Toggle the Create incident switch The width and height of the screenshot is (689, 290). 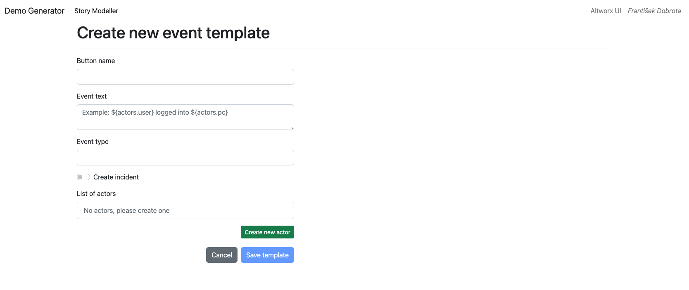(x=83, y=177)
